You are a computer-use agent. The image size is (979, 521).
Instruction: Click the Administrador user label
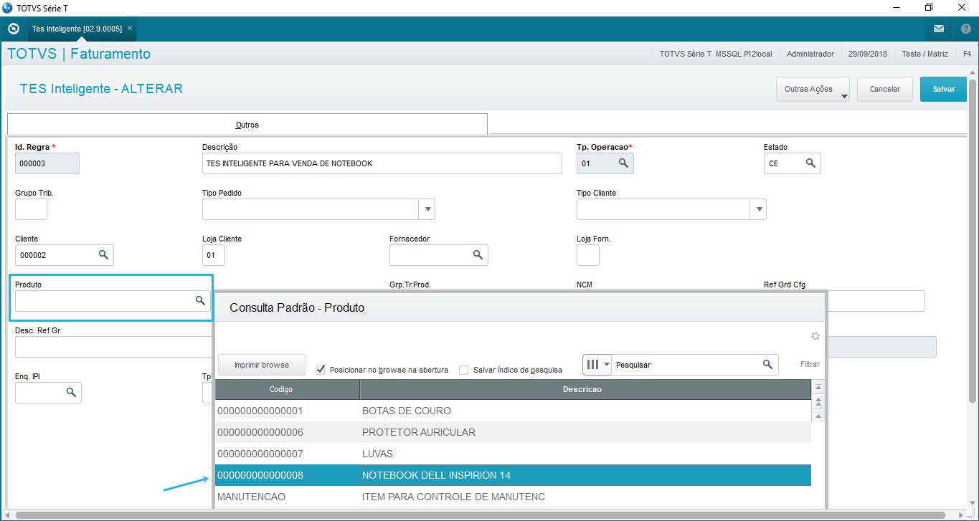pos(810,54)
